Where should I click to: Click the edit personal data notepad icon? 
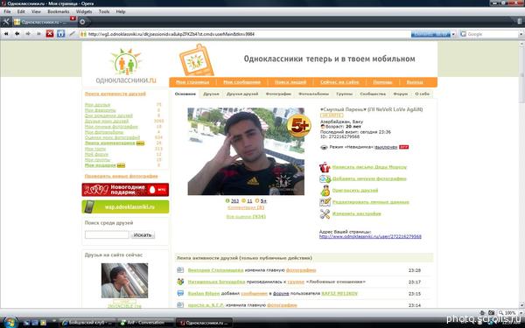tap(325, 202)
